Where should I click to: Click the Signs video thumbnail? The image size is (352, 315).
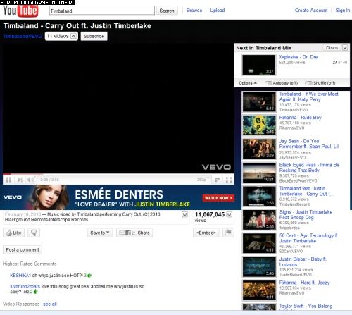point(259,220)
